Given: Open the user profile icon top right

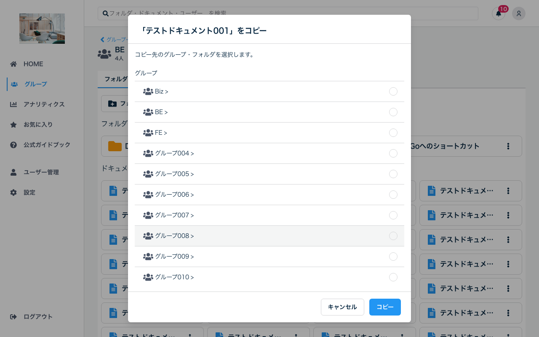Looking at the screenshot, I should point(519,13).
